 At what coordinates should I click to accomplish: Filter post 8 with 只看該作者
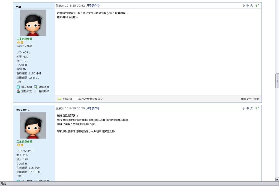pyautogui.click(x=93, y=5)
